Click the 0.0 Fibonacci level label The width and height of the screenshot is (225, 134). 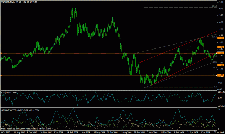[x=215, y=87]
